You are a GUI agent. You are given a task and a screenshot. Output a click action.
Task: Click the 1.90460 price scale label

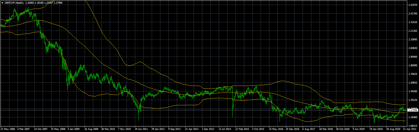click(413, 57)
